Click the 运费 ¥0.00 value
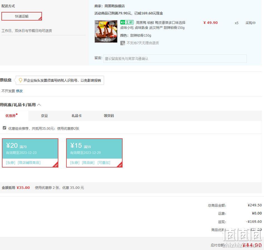This screenshot has height=250, width=264. (x=257, y=213)
